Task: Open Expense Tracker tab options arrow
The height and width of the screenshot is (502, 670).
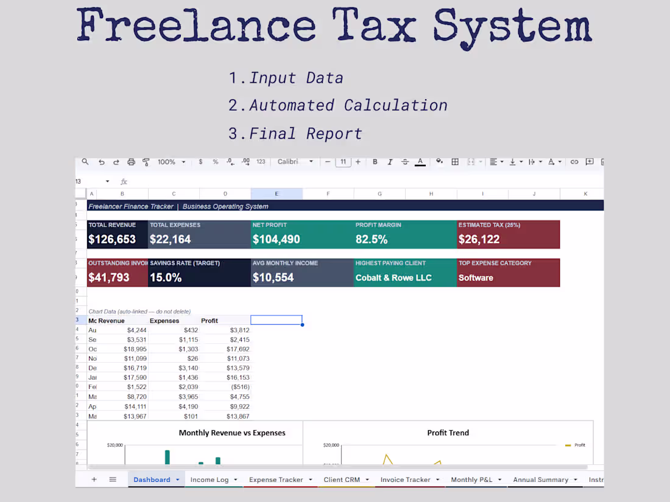Action: tap(310, 480)
